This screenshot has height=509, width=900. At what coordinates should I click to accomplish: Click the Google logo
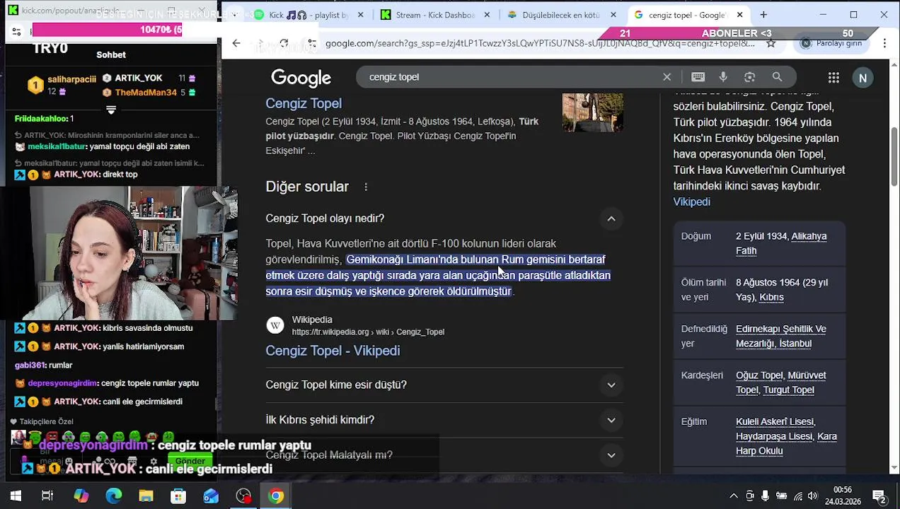coord(301,78)
